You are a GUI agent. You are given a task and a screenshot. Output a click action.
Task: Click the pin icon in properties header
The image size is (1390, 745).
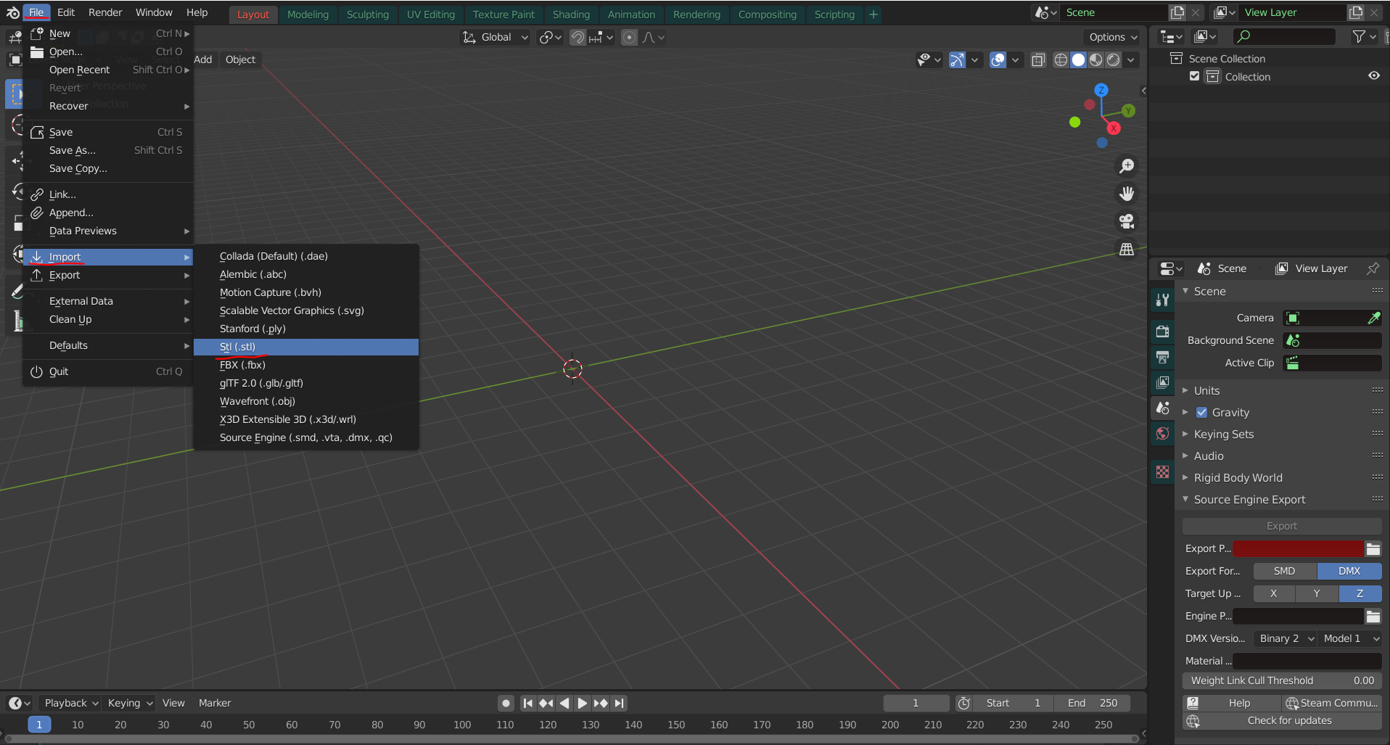tap(1373, 268)
